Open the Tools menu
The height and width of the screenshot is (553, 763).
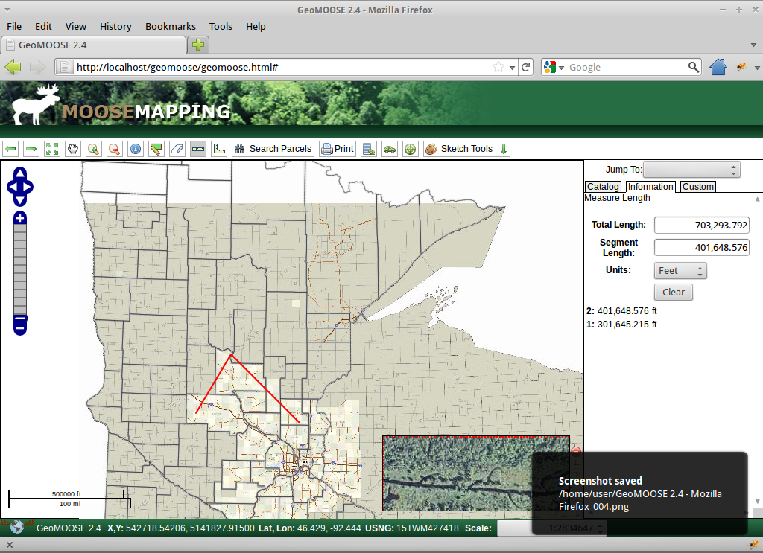pos(221,27)
